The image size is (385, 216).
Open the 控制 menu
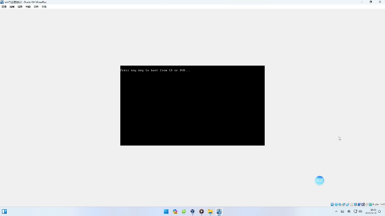coord(12,7)
